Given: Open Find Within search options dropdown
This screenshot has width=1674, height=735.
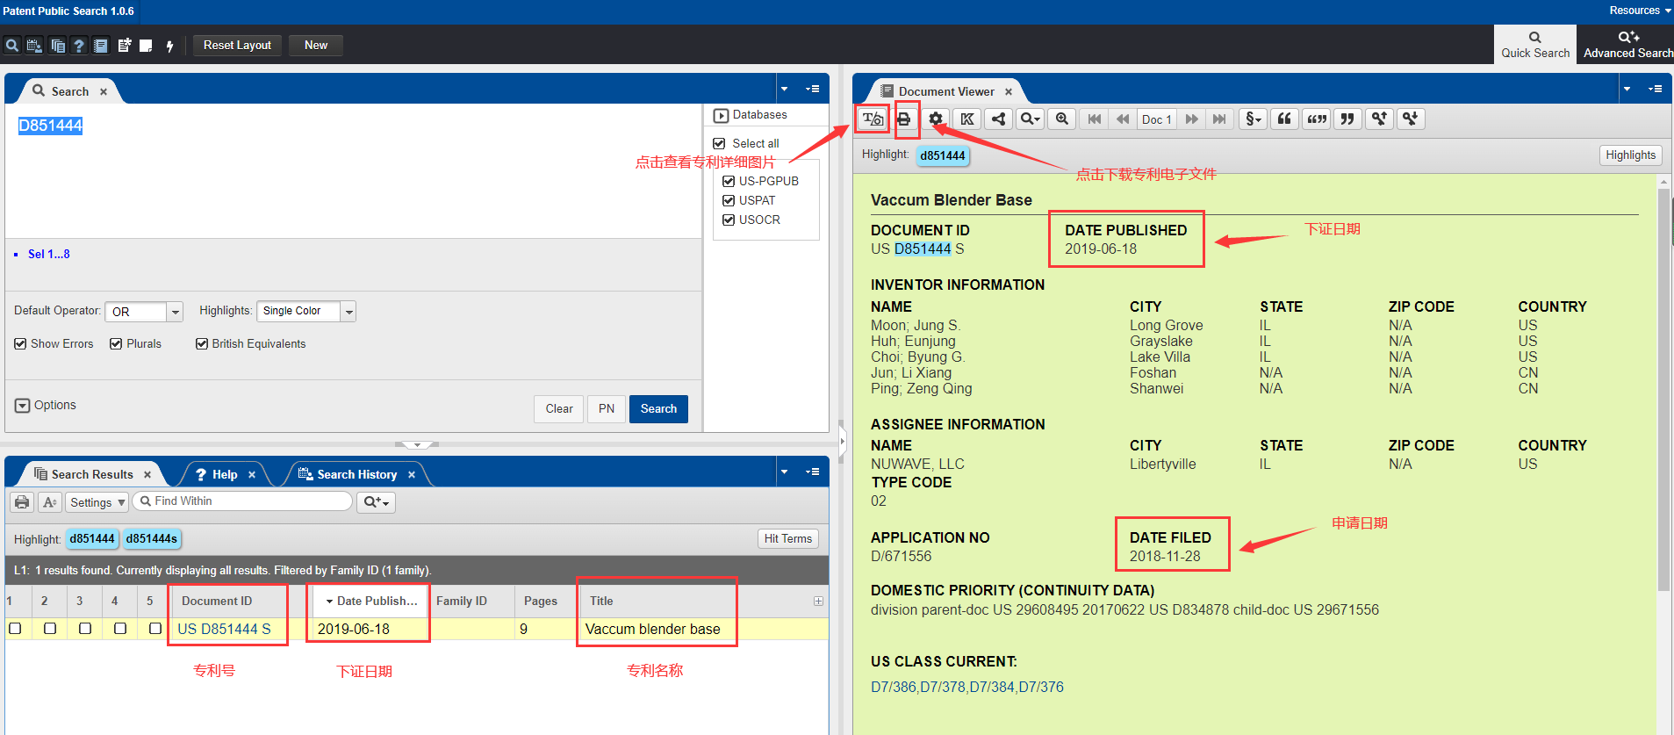Looking at the screenshot, I should click(376, 502).
